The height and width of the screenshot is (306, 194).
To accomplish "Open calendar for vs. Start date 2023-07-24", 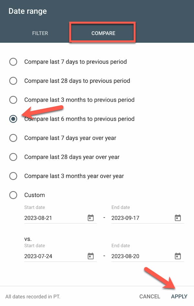I will coord(91,256).
